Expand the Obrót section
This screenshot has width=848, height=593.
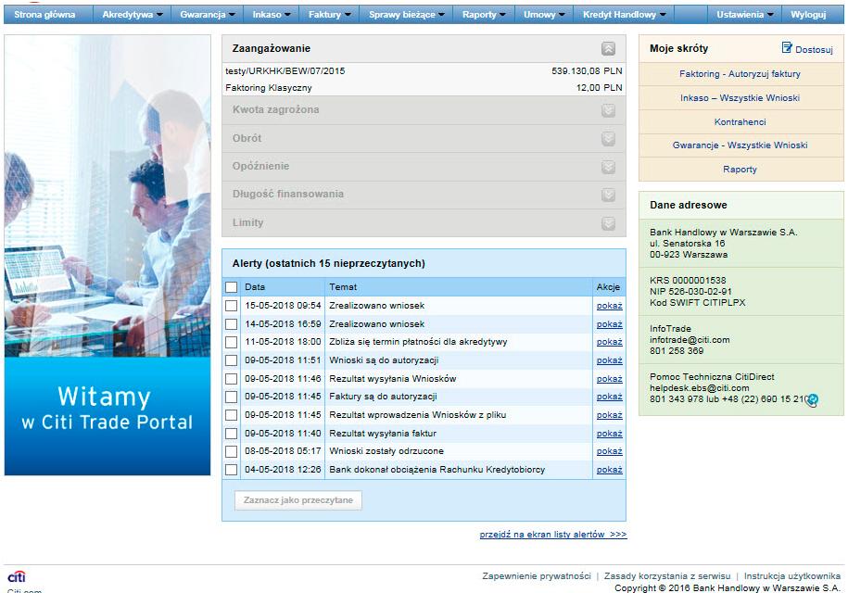[608, 138]
